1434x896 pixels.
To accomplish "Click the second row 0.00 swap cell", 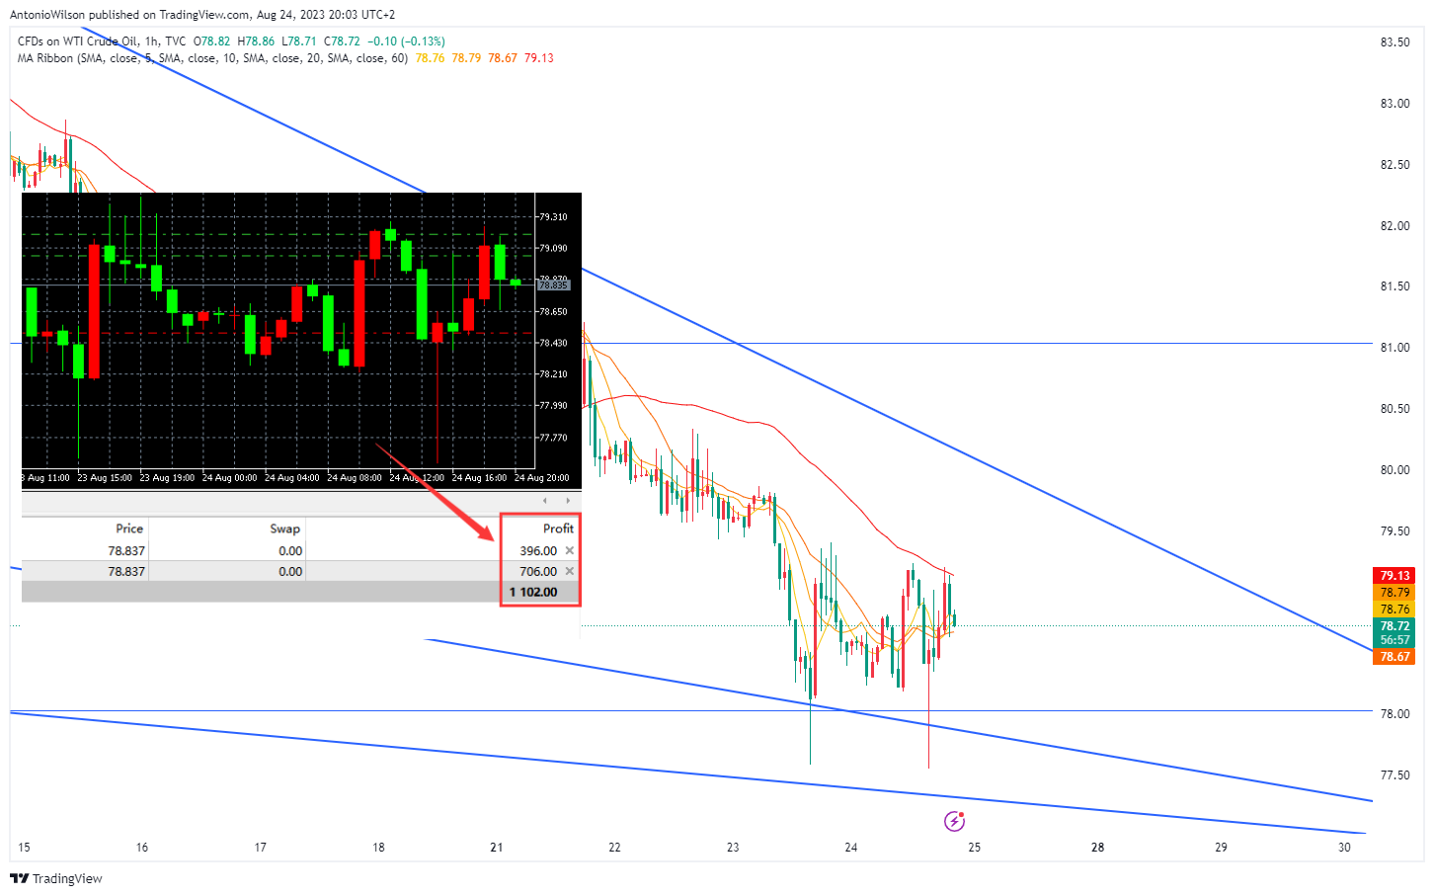I will point(290,571).
